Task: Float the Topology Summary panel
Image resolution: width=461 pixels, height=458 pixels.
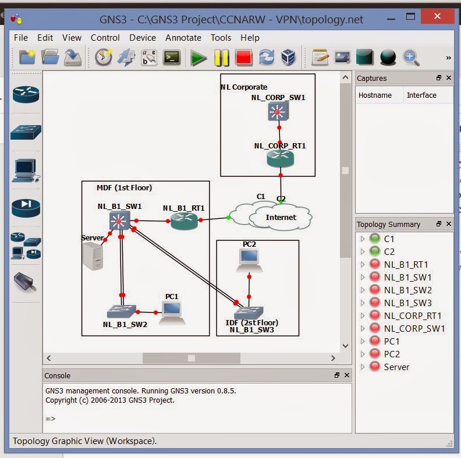Action: point(439,224)
